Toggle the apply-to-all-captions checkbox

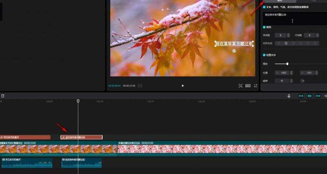[x=264, y=7]
